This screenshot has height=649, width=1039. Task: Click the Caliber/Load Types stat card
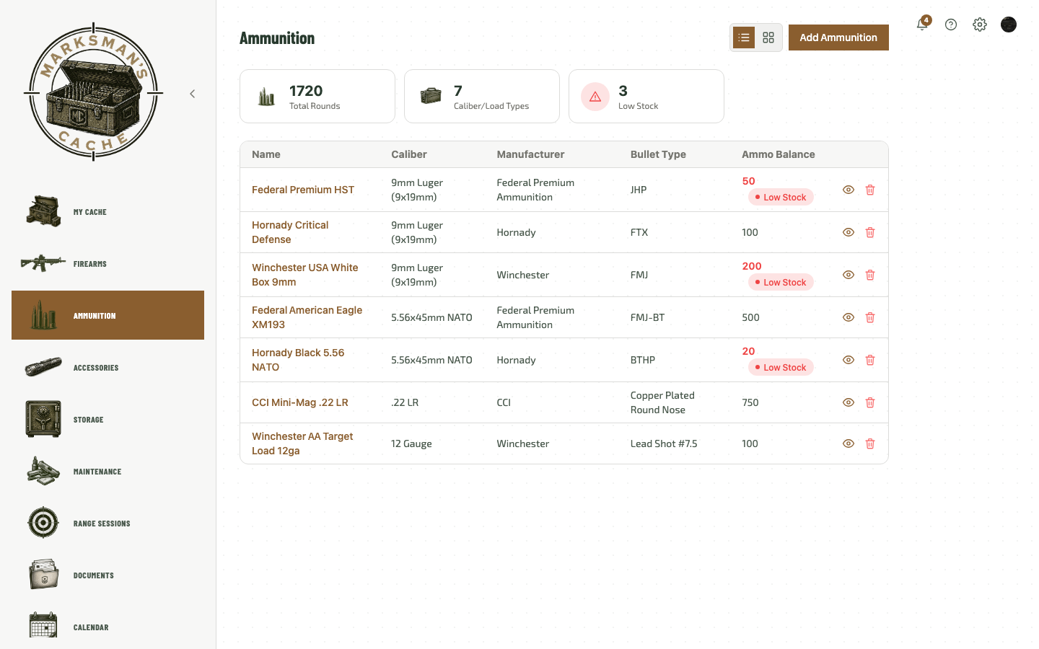482,97
